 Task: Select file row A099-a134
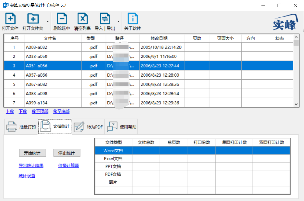pyautogui.click(x=149, y=103)
